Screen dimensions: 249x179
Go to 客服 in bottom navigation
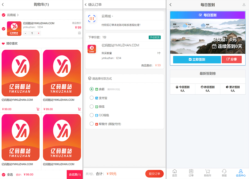(224, 173)
